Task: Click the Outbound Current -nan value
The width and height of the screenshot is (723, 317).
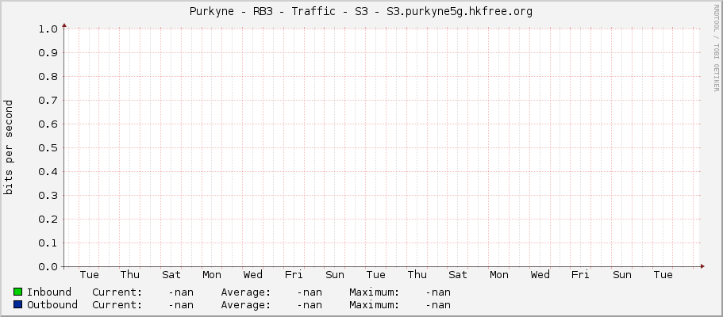Action: (x=181, y=304)
